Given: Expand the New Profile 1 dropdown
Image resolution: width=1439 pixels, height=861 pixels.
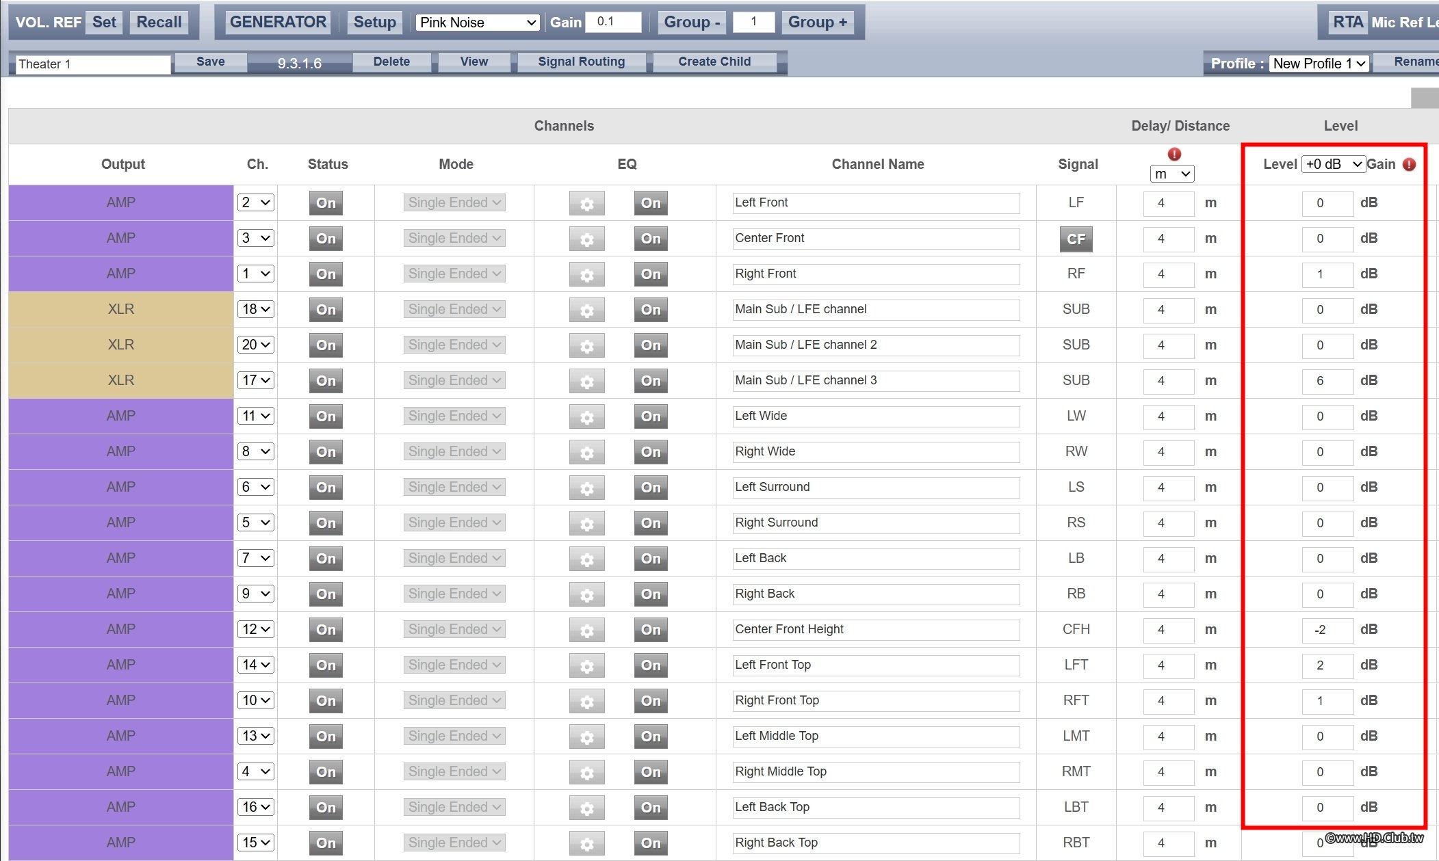Looking at the screenshot, I should click(1318, 64).
